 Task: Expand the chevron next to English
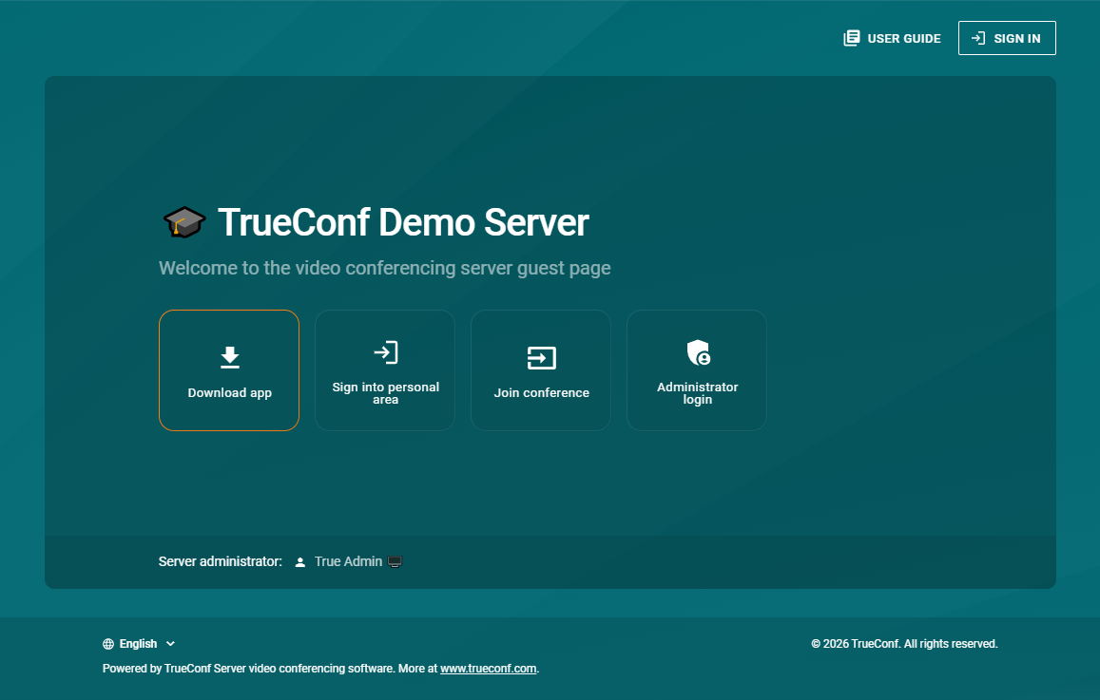click(x=170, y=644)
